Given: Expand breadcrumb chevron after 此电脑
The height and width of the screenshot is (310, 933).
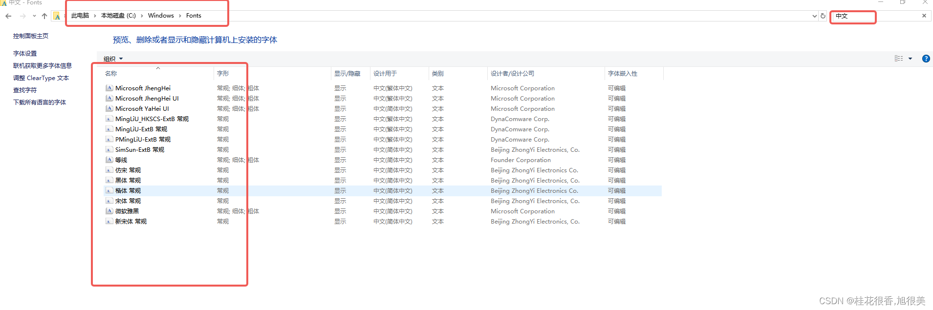Looking at the screenshot, I should pos(95,16).
